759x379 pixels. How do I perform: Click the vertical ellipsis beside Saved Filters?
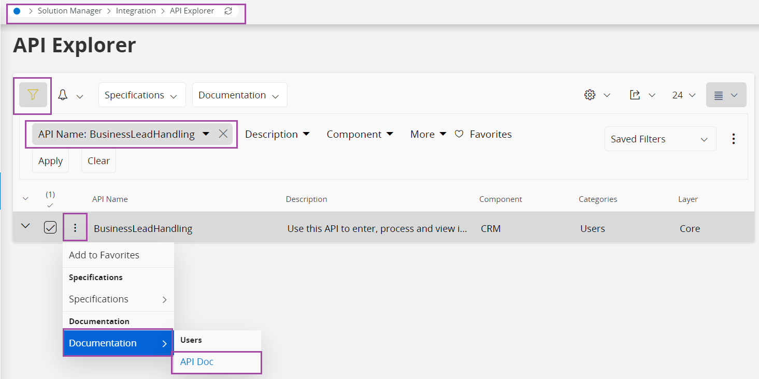[734, 139]
